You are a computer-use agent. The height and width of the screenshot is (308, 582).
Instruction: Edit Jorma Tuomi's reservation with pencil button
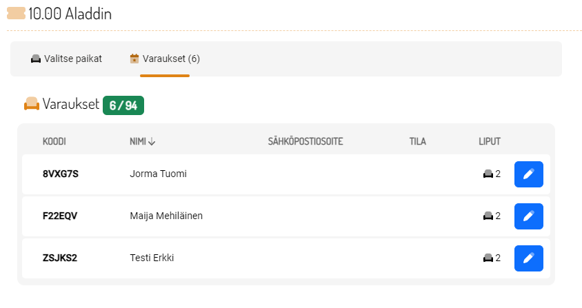pos(528,174)
